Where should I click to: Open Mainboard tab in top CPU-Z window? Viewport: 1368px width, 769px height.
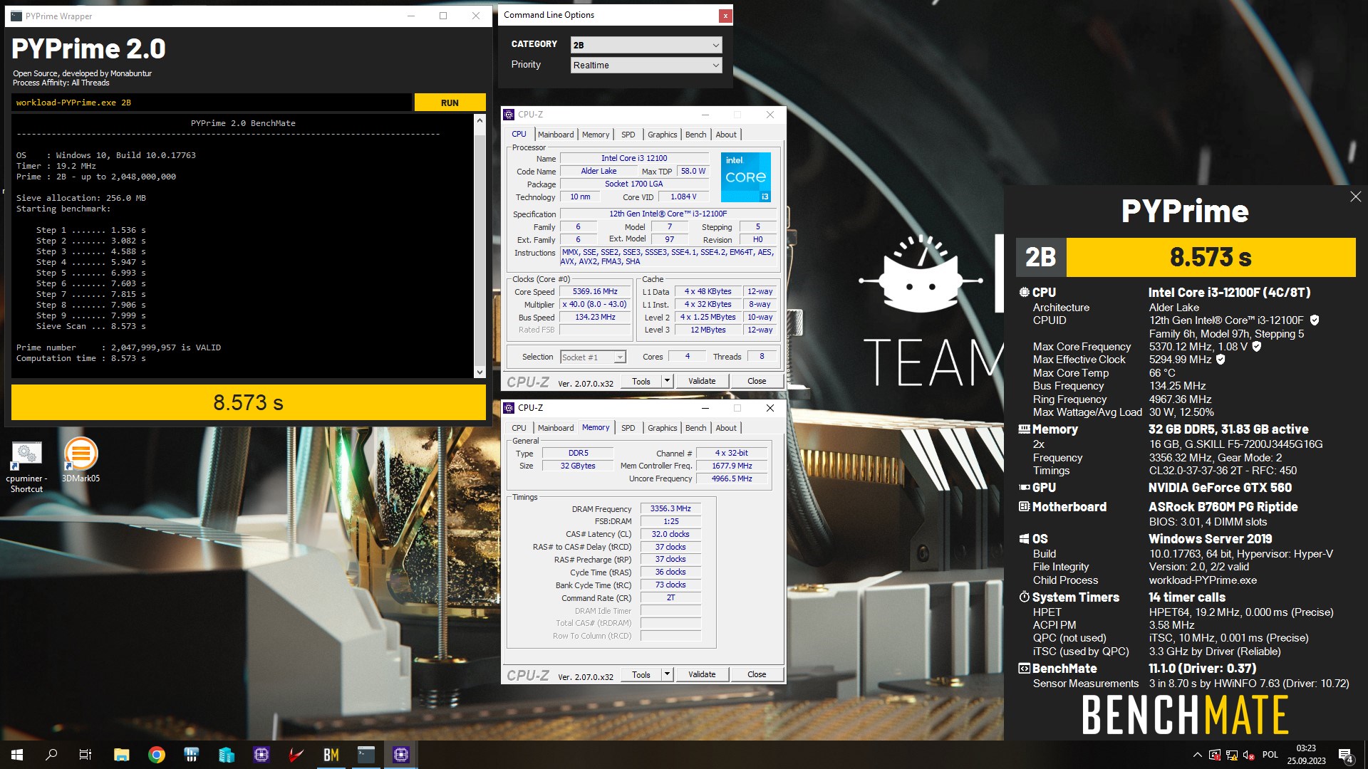click(556, 135)
